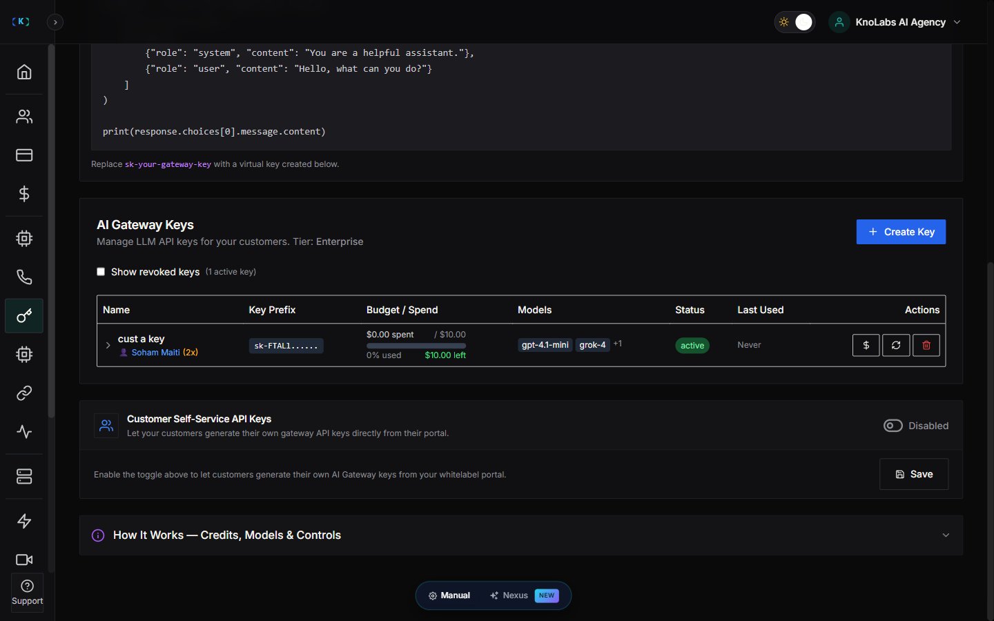Regenerate cust a key with refresh icon
The width and height of the screenshot is (994, 621).
click(896, 345)
